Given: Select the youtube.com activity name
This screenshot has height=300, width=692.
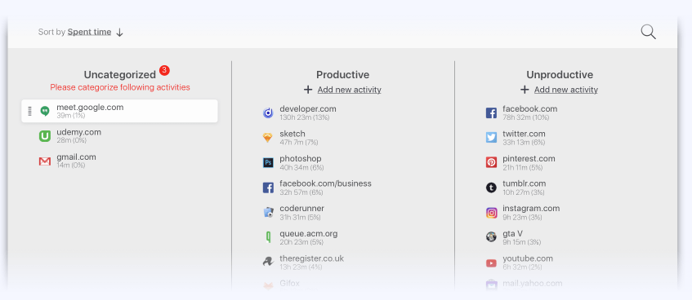Looking at the screenshot, I should (528, 258).
